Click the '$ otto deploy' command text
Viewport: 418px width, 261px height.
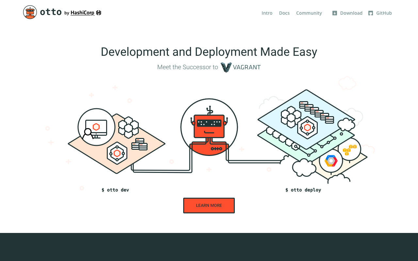pyautogui.click(x=303, y=190)
